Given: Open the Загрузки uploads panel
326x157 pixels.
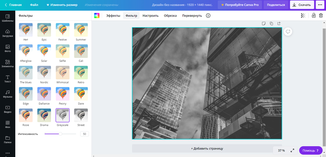Looking at the screenshot, I should coord(7,33).
